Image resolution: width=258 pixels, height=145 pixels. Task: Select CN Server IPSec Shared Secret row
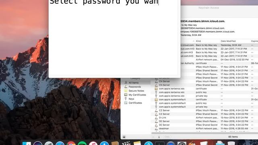(204, 85)
